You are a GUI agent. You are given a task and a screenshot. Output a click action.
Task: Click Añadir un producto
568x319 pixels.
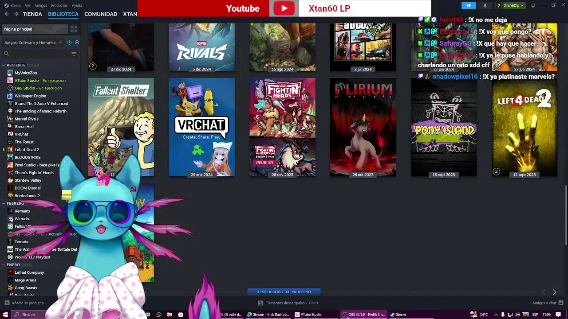[x=24, y=303]
